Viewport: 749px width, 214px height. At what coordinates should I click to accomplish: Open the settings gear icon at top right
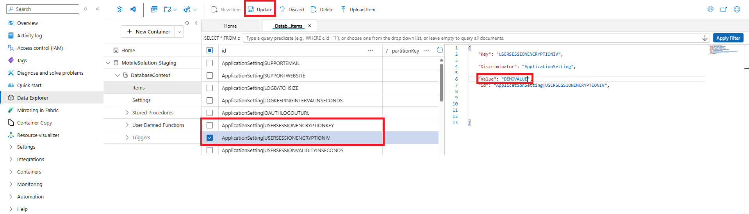point(710,9)
